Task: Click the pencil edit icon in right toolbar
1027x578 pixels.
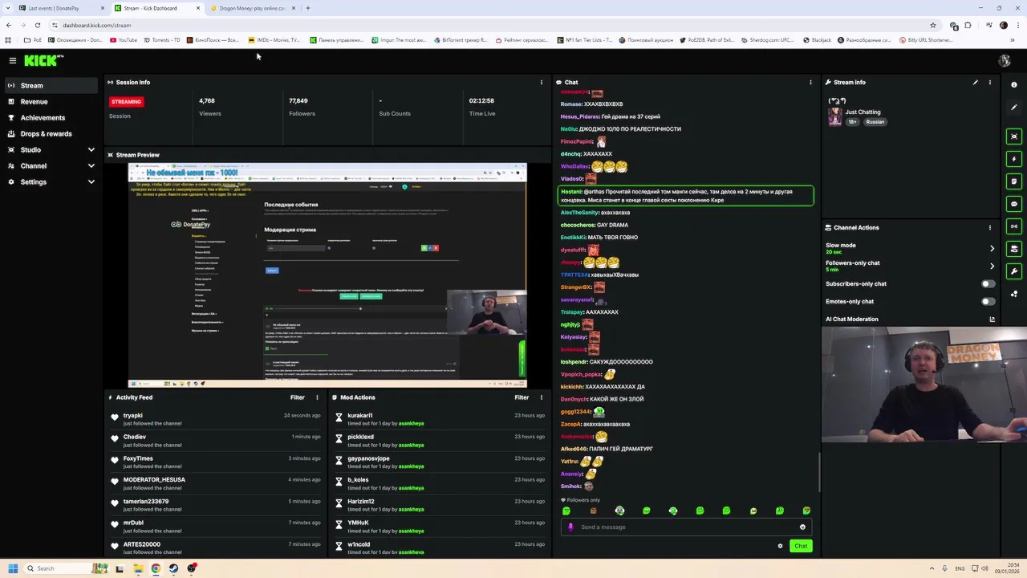Action: pyautogui.click(x=1014, y=107)
